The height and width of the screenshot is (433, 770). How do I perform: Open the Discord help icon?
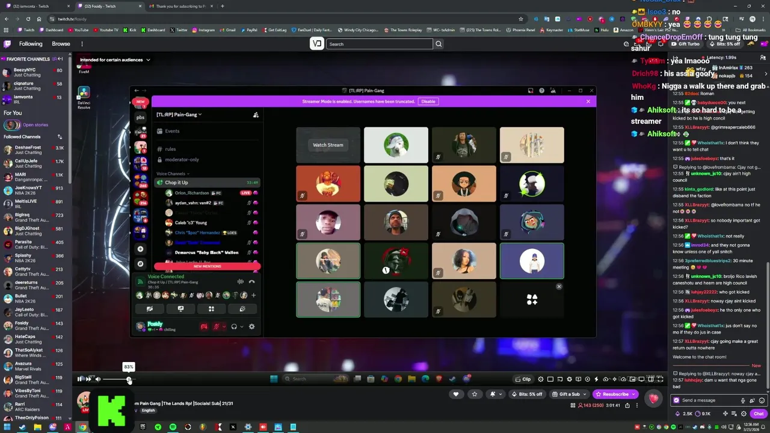[x=541, y=91]
